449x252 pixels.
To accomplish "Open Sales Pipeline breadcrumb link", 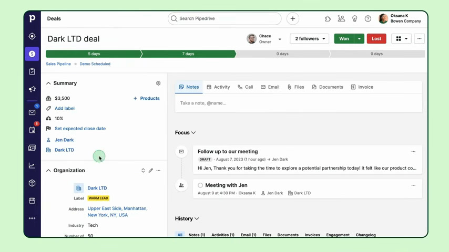I will (58, 64).
